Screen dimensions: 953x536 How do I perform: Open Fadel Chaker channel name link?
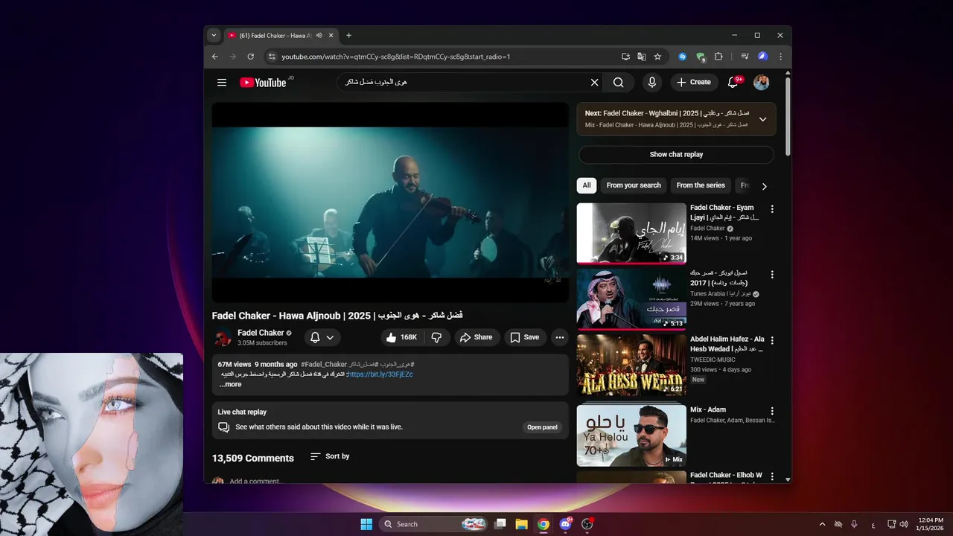point(261,333)
